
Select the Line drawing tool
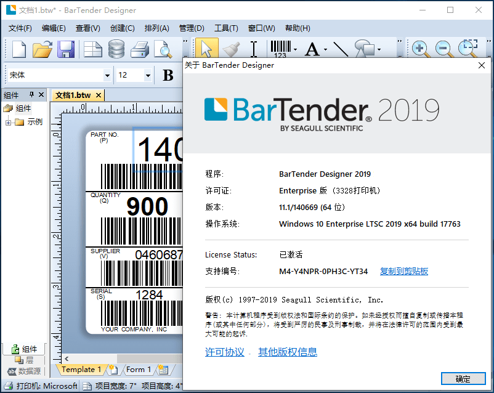[341, 49]
